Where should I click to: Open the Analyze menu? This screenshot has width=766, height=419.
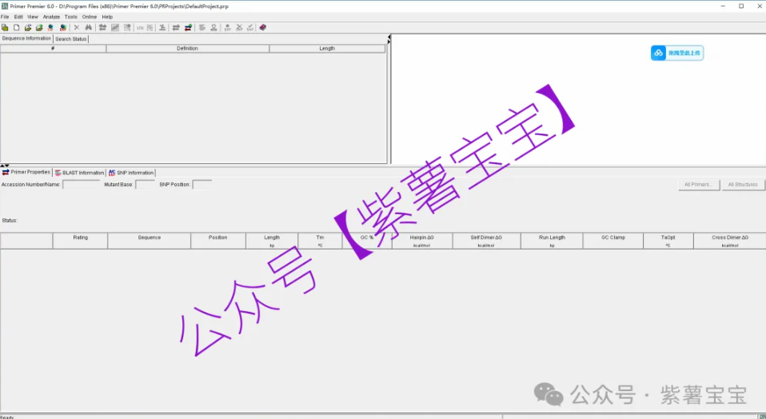(x=51, y=17)
